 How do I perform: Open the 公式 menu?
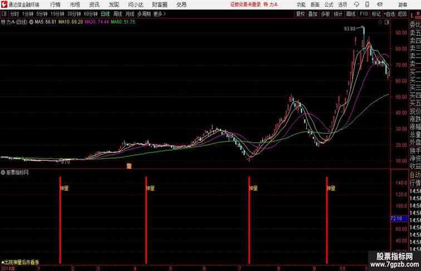[329, 4]
